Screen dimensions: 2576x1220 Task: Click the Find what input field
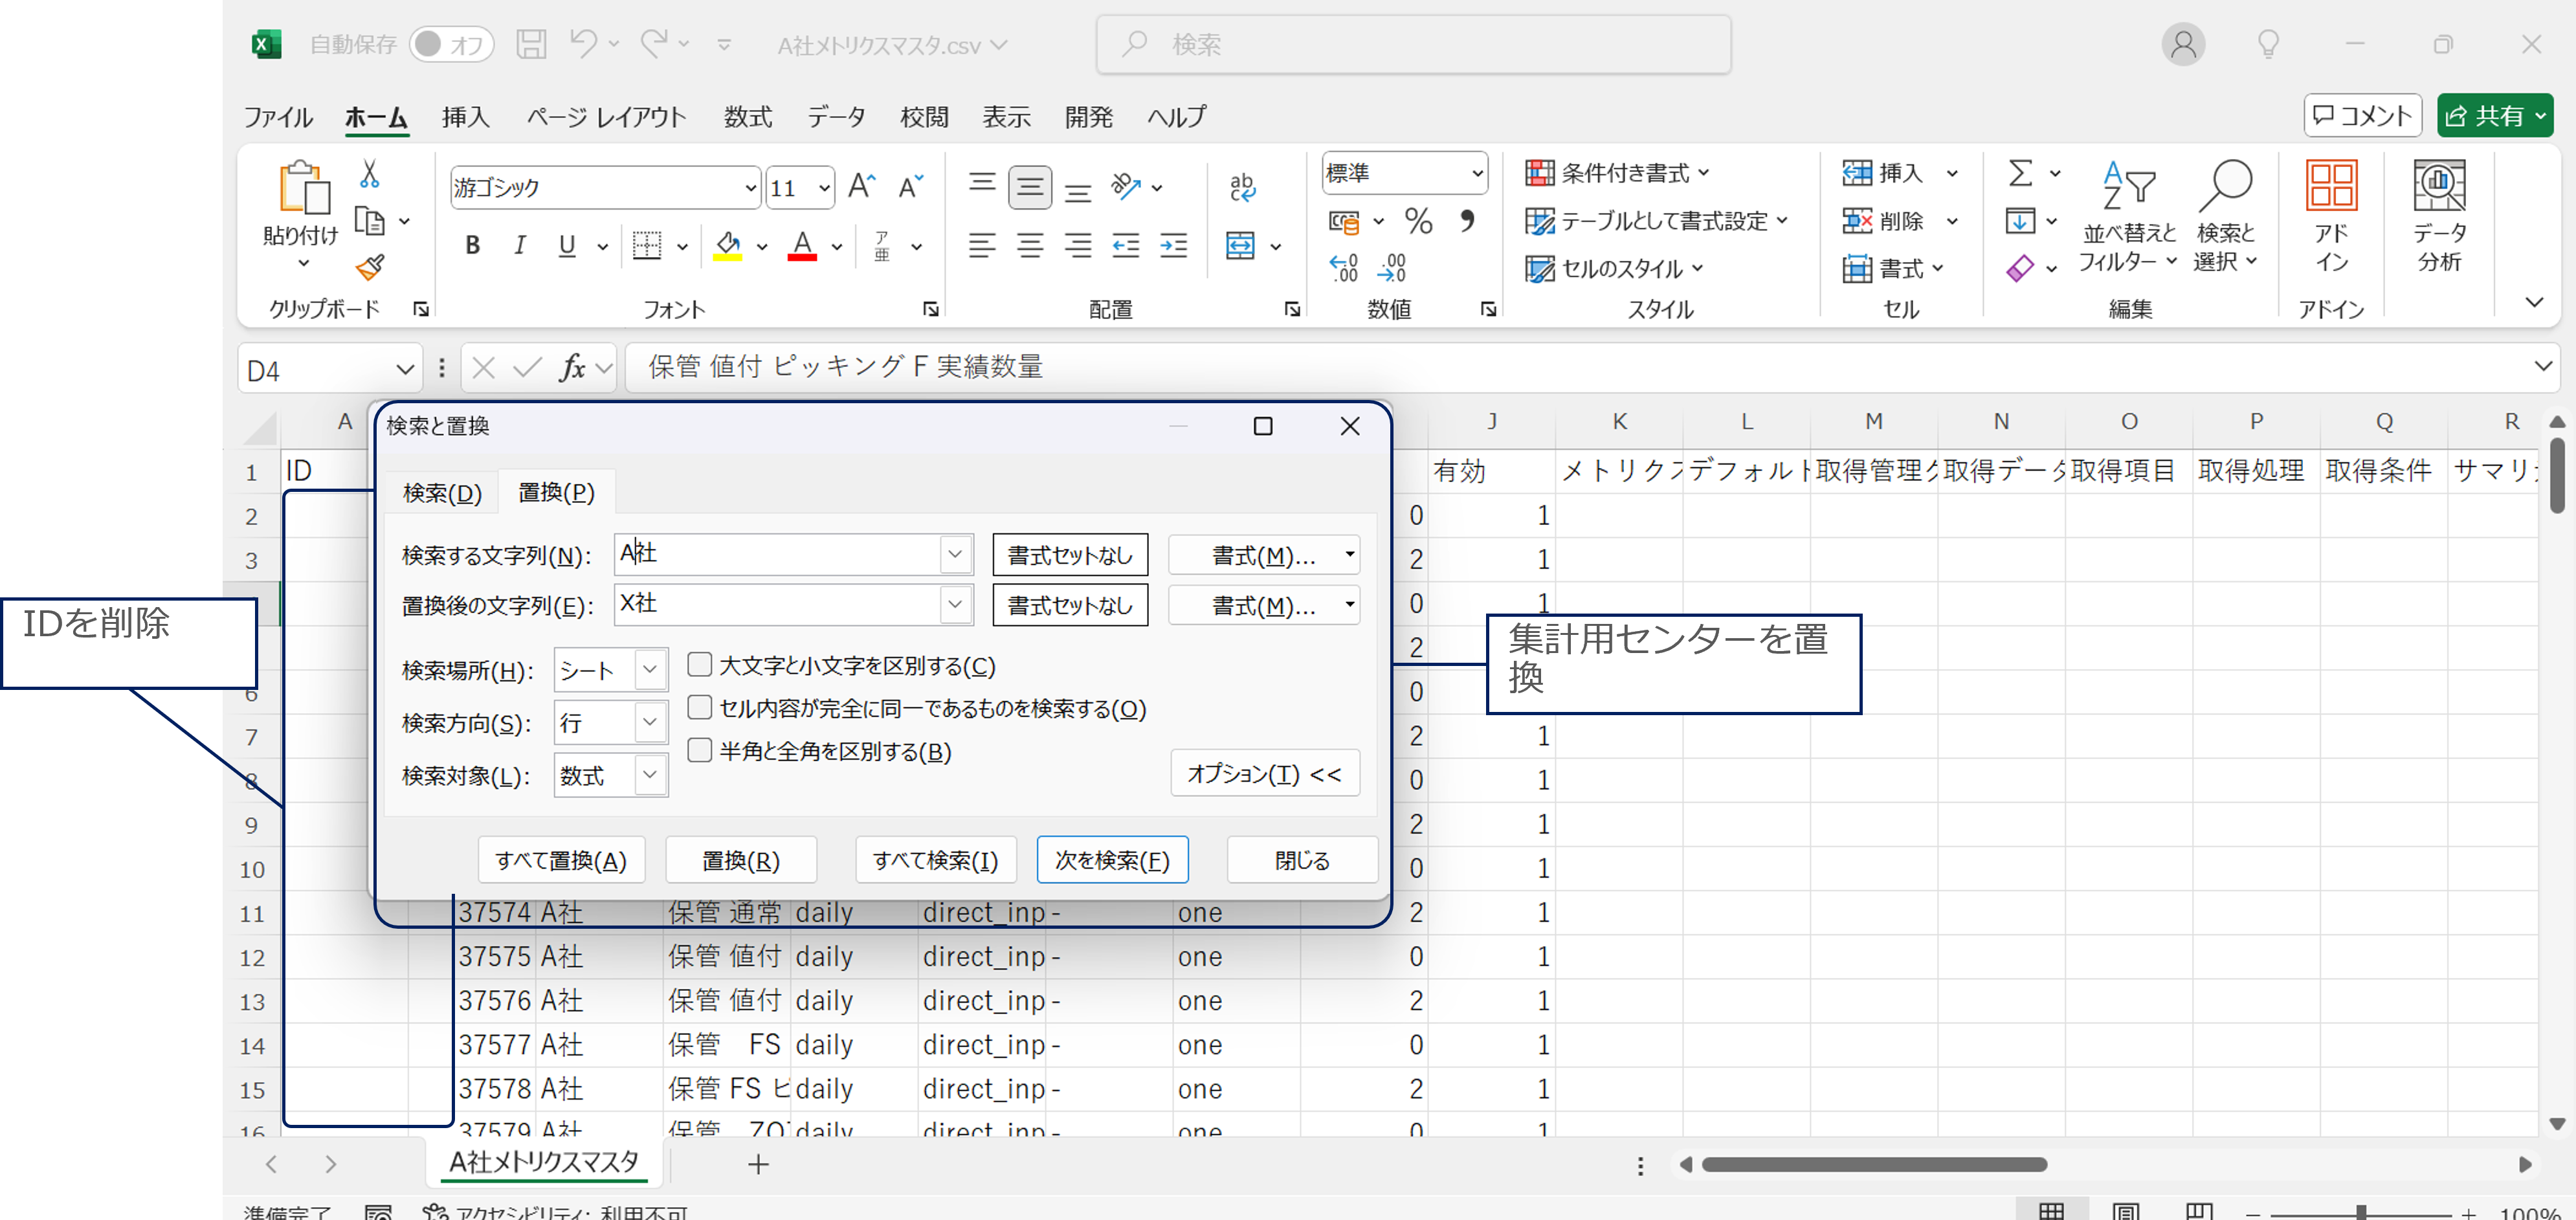pos(777,554)
